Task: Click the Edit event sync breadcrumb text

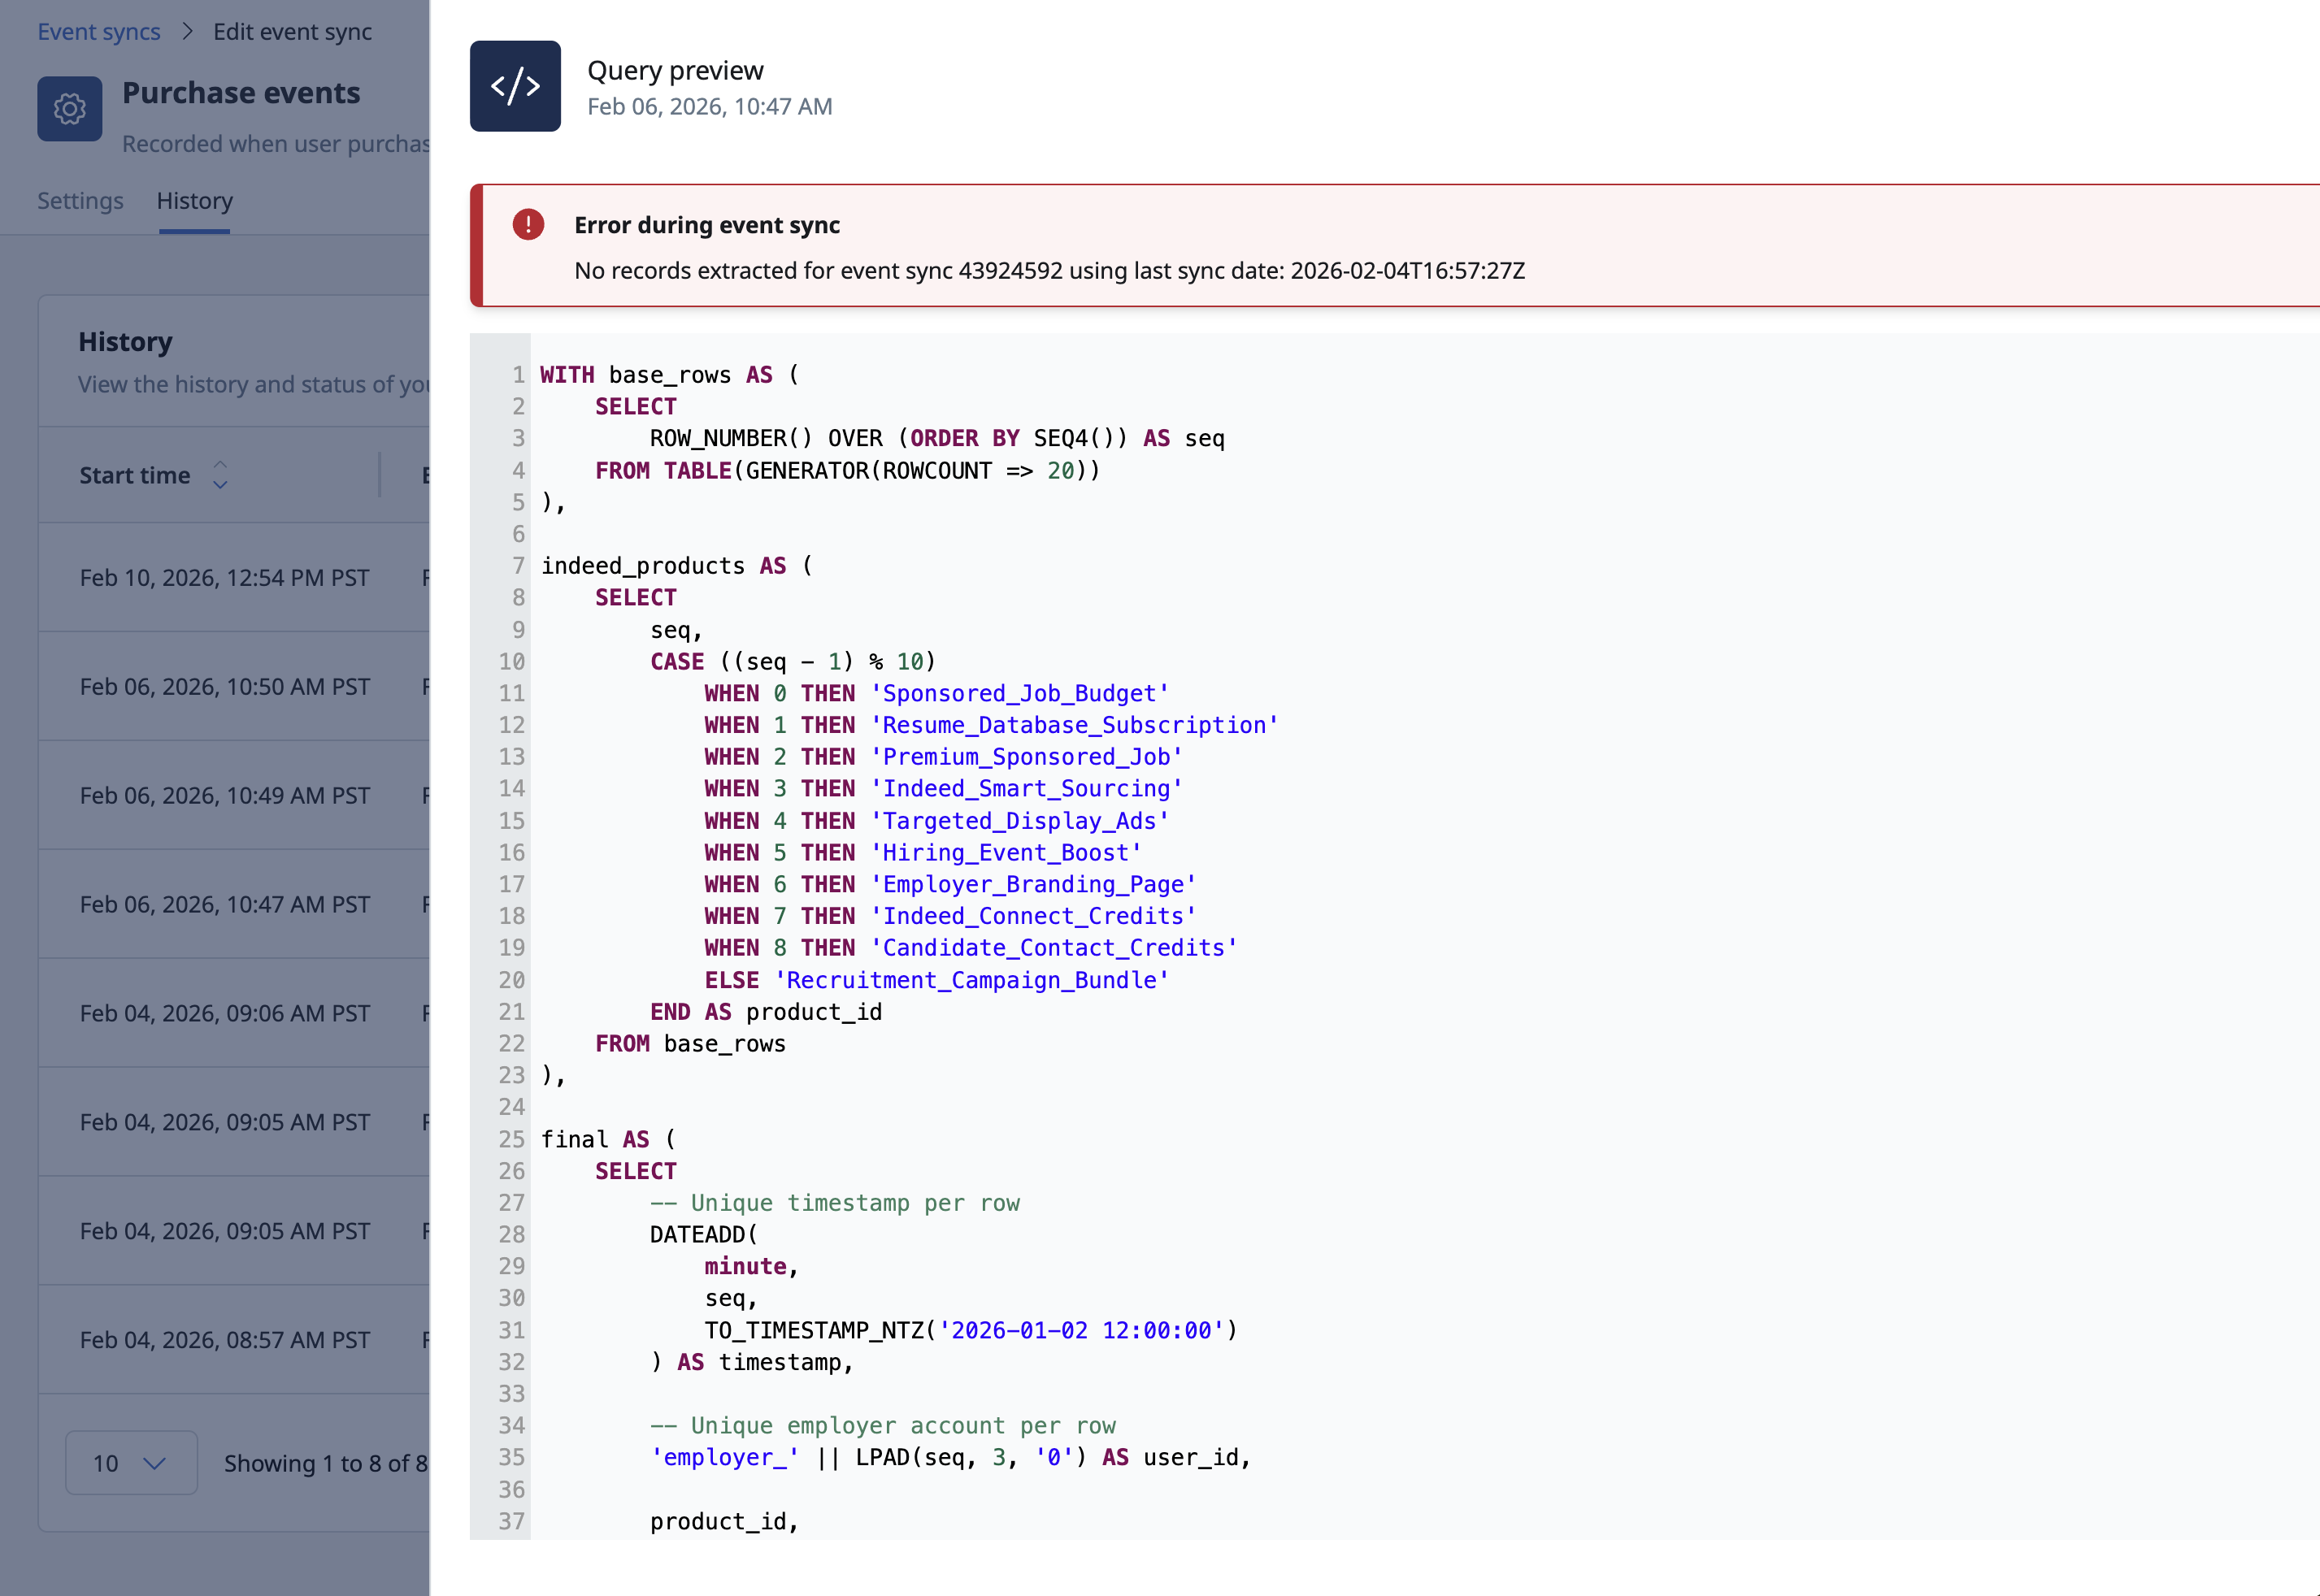Action: 292,31
